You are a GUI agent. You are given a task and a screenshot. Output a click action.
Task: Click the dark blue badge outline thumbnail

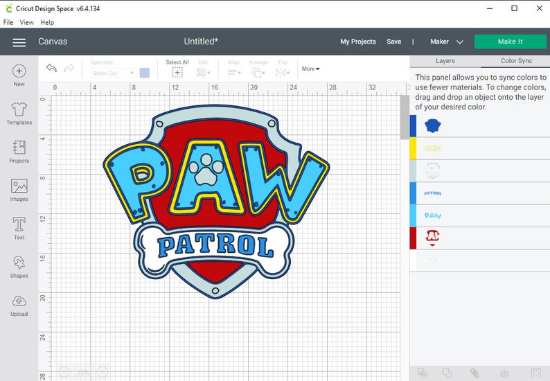coord(432,125)
